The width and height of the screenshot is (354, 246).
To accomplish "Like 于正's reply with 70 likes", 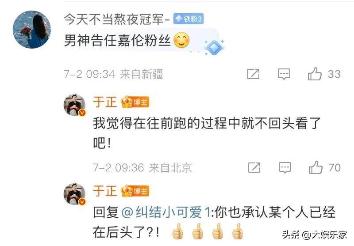I will coord(316,167).
